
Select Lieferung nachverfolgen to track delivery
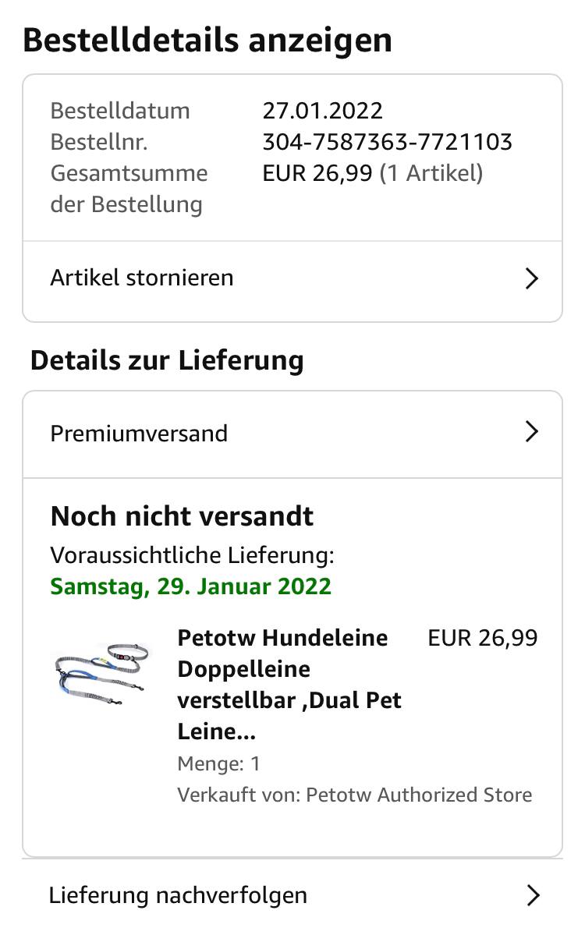(x=178, y=895)
